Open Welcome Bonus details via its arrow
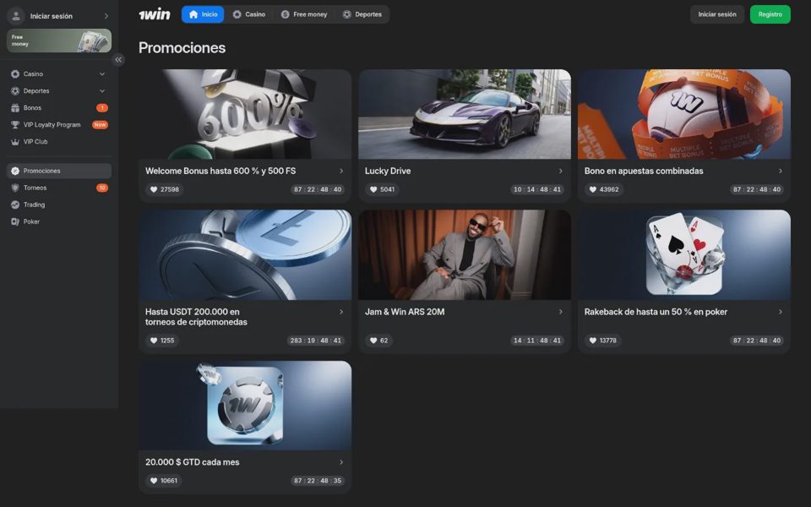The height and width of the screenshot is (507, 811). point(341,171)
